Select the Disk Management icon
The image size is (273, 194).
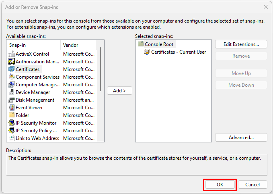12,100
